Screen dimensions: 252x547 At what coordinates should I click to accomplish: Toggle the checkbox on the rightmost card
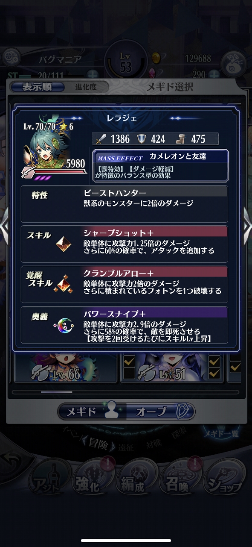235,367
